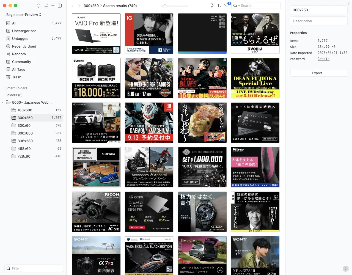Image resolution: width=352 pixels, height=275 pixels.
Task: Click the Create password link
Action: click(x=323, y=59)
